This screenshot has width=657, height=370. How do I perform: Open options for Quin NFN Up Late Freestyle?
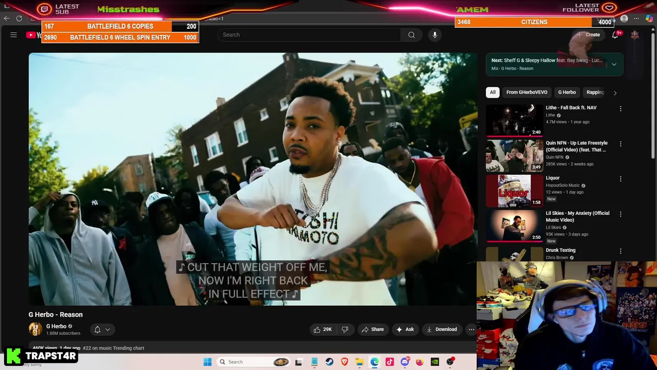coord(621,144)
